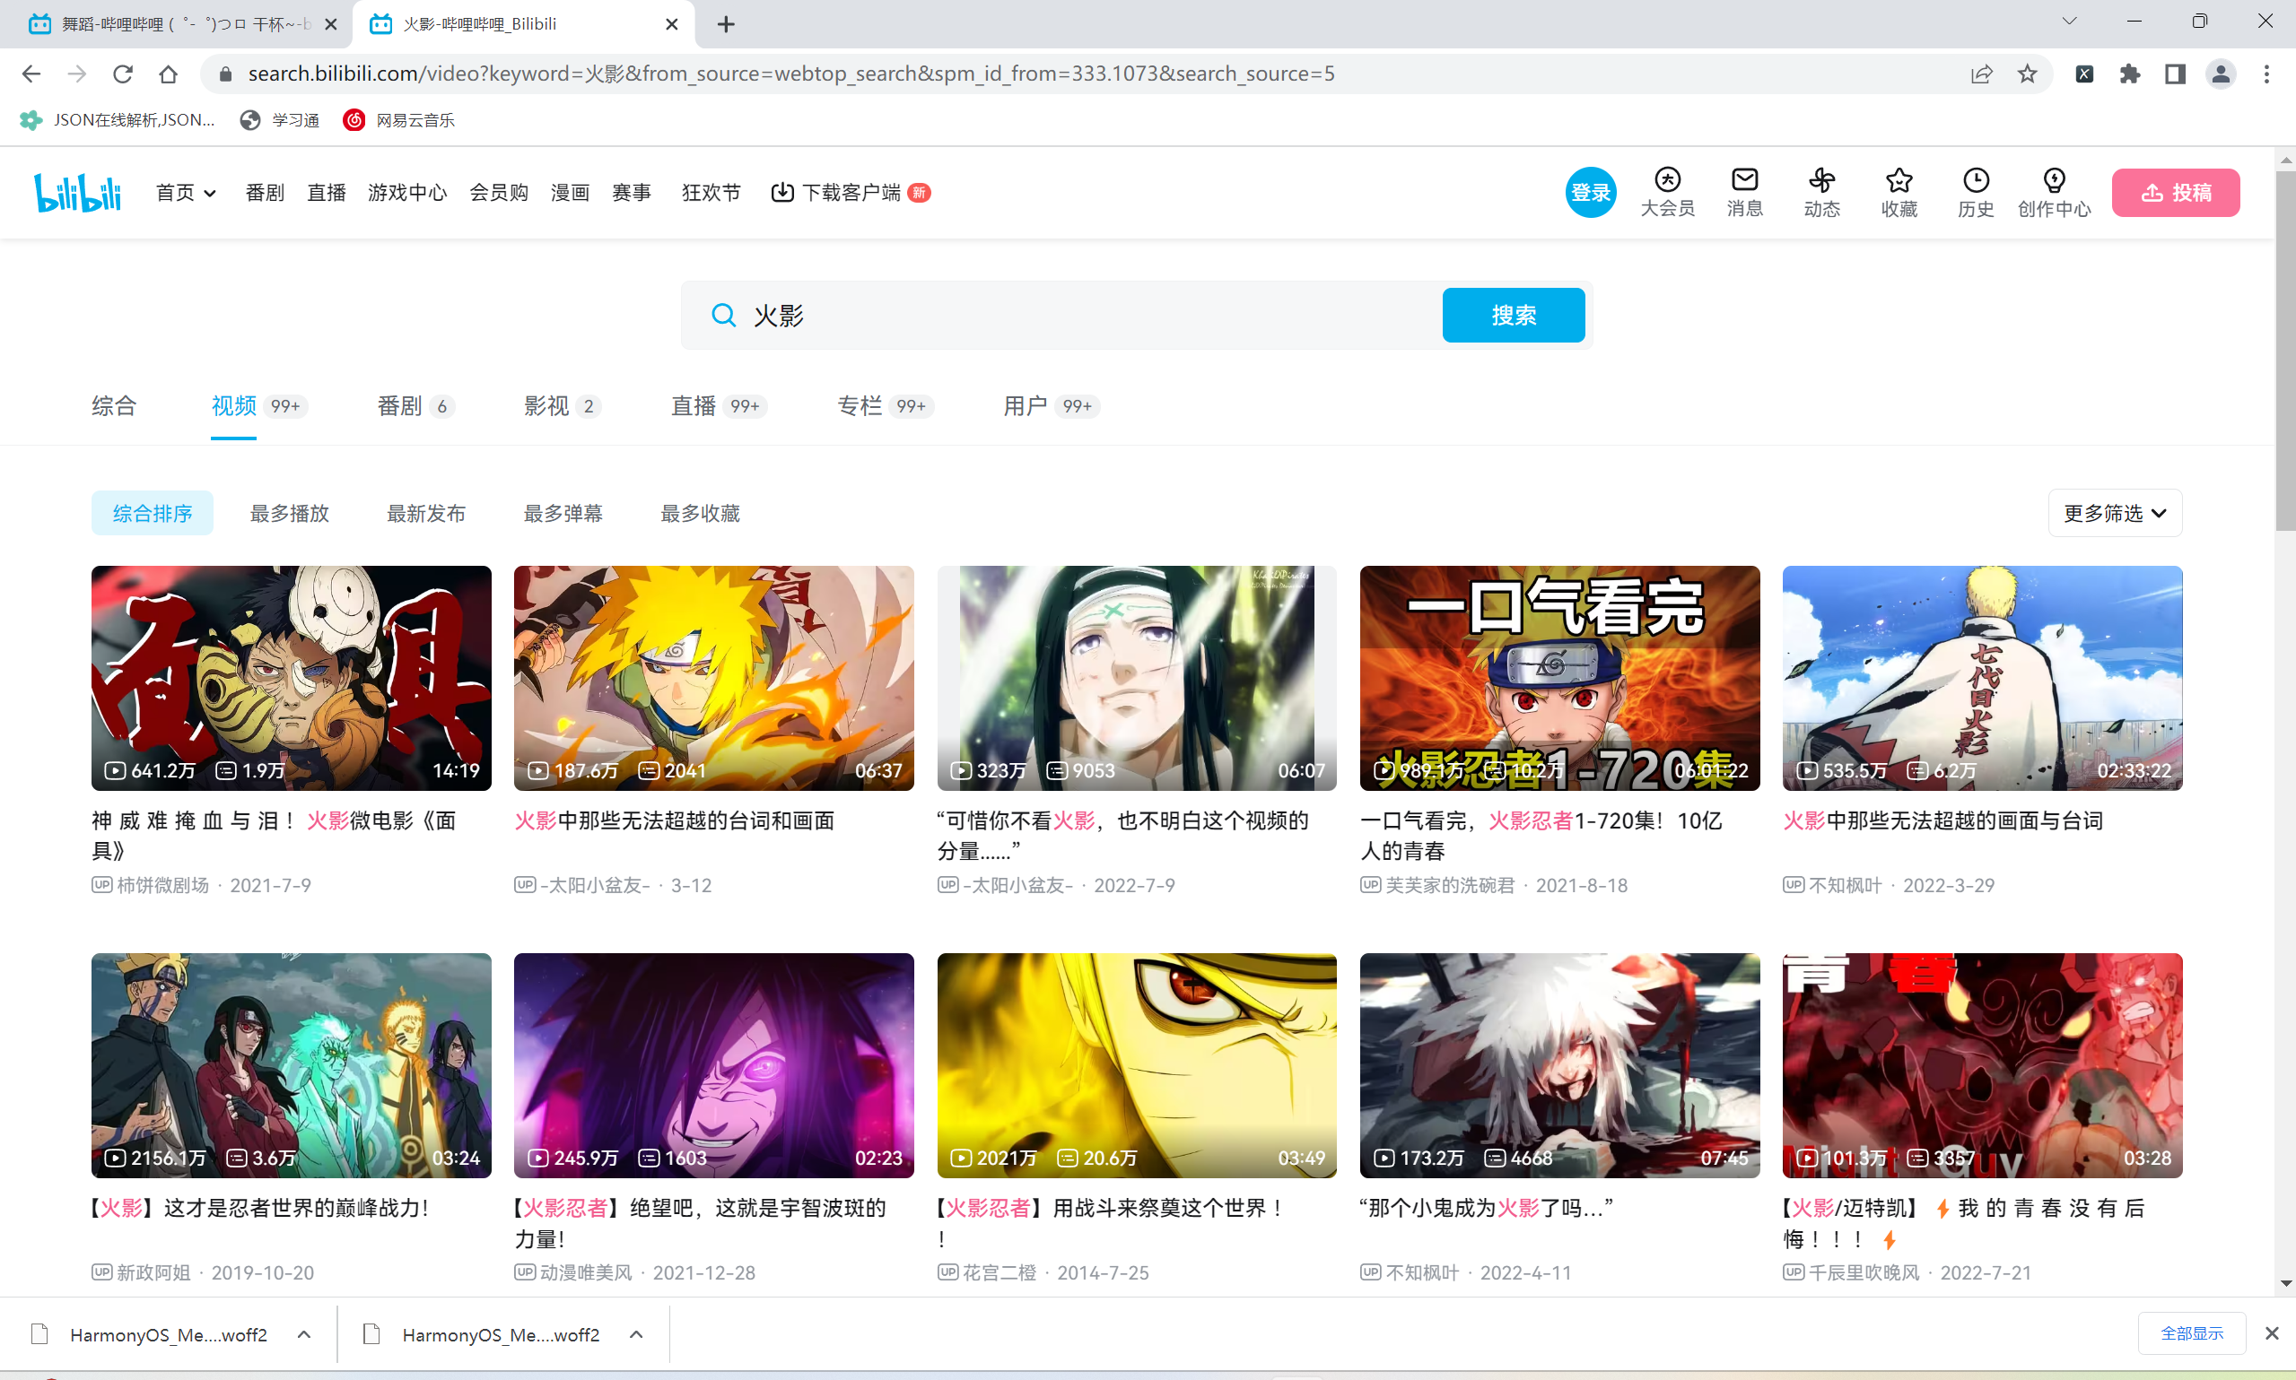2296x1380 pixels.
Task: Click the Bilibili logo
Action: (x=78, y=193)
